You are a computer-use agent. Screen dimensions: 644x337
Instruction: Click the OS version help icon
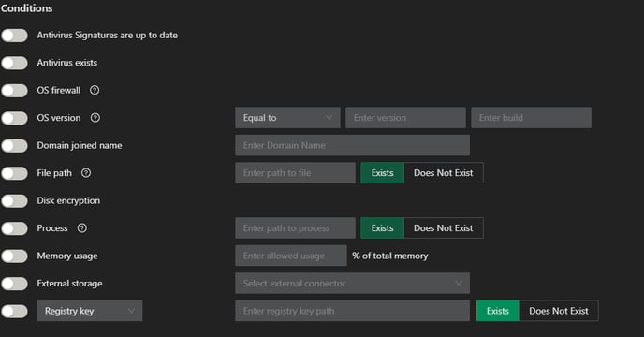click(95, 118)
